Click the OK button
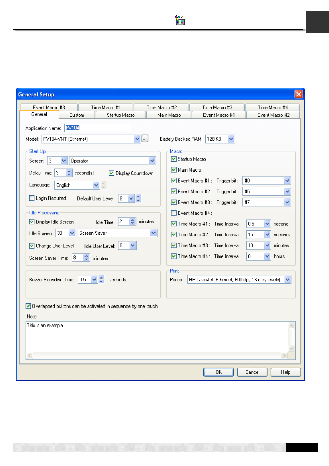This screenshot has width=329, height=466. pos(219,372)
